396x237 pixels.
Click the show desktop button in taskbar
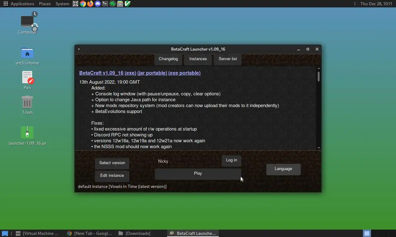click(5, 233)
